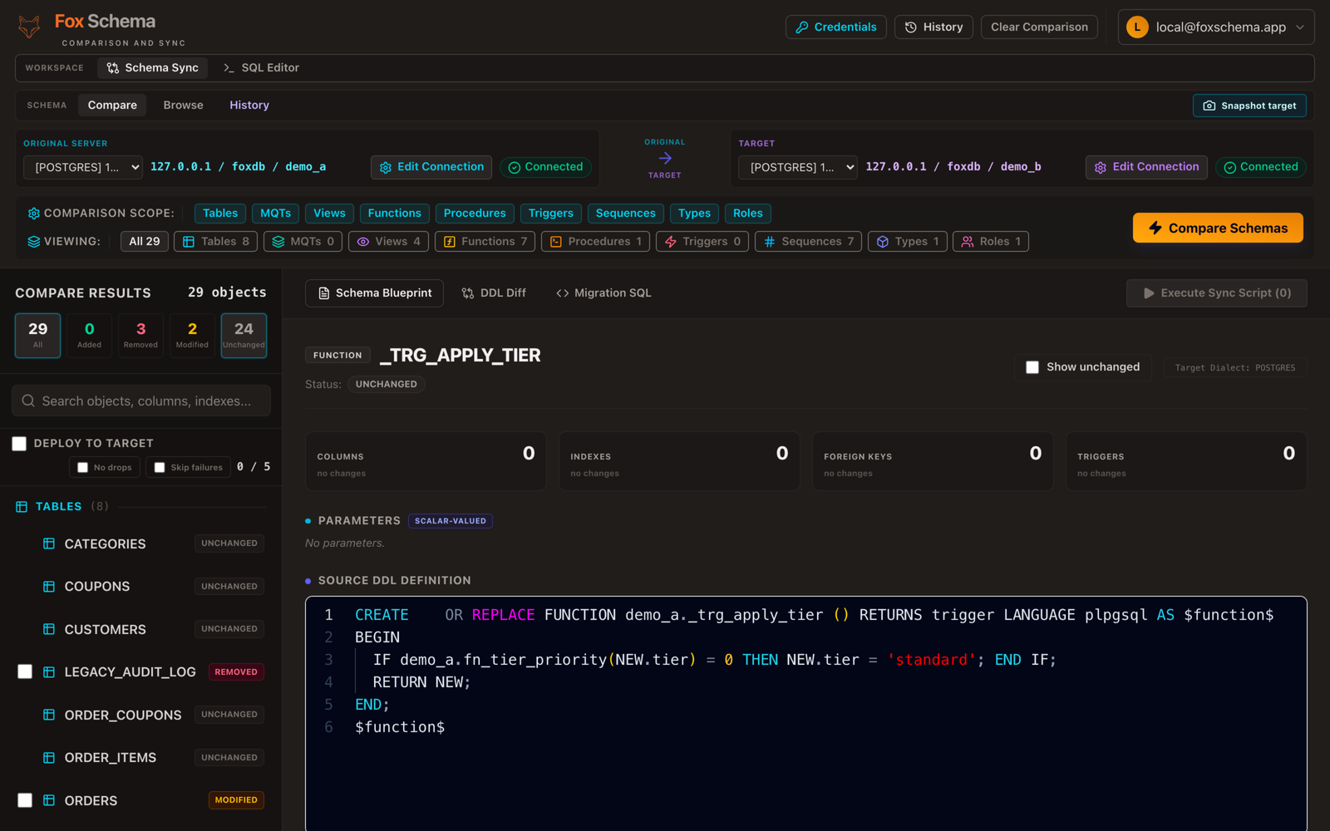Click the ORDERS table icon
Image resolution: width=1330 pixels, height=831 pixels.
pyautogui.click(x=49, y=800)
